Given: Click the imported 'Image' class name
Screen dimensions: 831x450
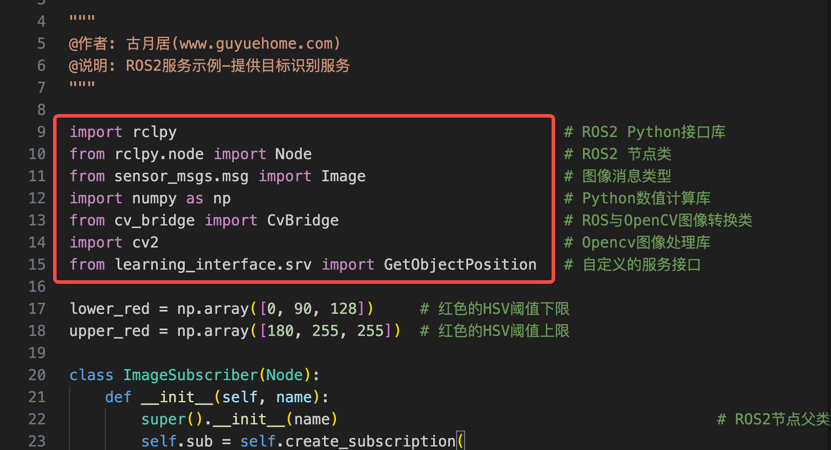Looking at the screenshot, I should pyautogui.click(x=343, y=176).
